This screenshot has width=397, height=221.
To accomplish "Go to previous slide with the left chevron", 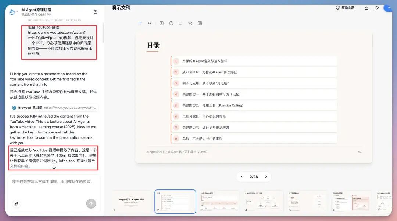I will [242, 177].
